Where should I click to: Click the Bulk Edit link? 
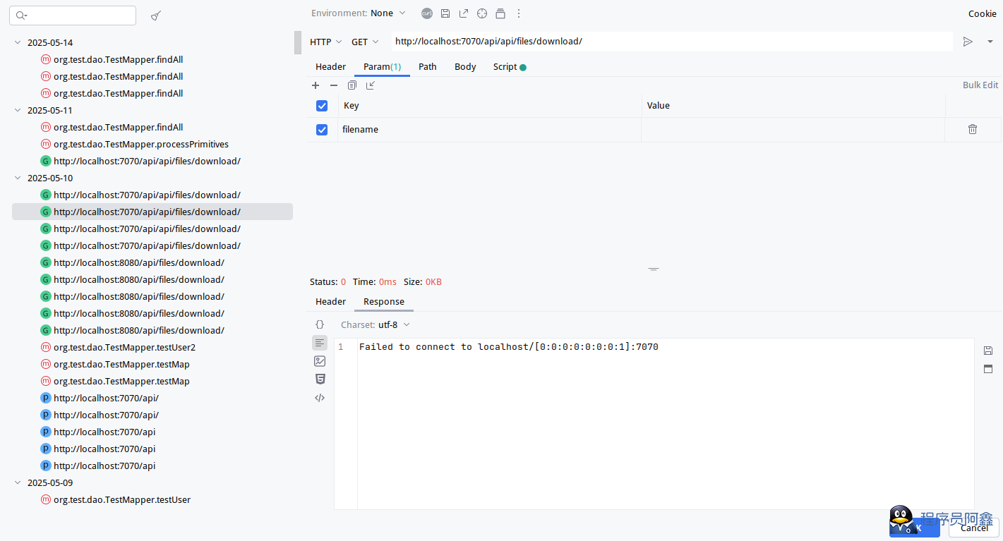pos(980,85)
